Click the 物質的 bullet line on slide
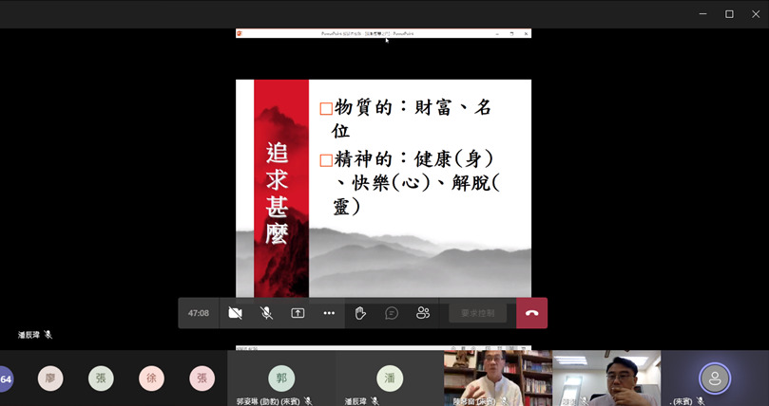 click(x=405, y=119)
